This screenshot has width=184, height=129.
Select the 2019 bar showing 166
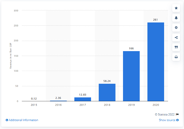131,76
